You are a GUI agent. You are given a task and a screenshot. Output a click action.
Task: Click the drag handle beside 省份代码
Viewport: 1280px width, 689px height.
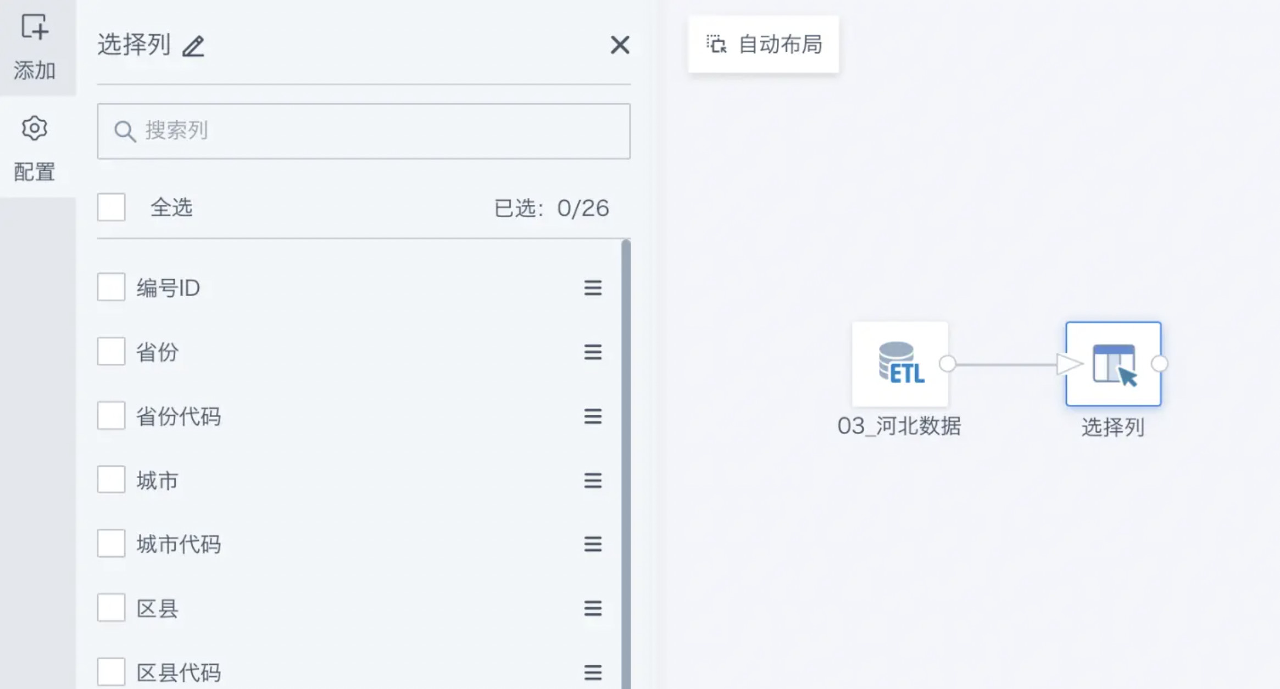592,416
